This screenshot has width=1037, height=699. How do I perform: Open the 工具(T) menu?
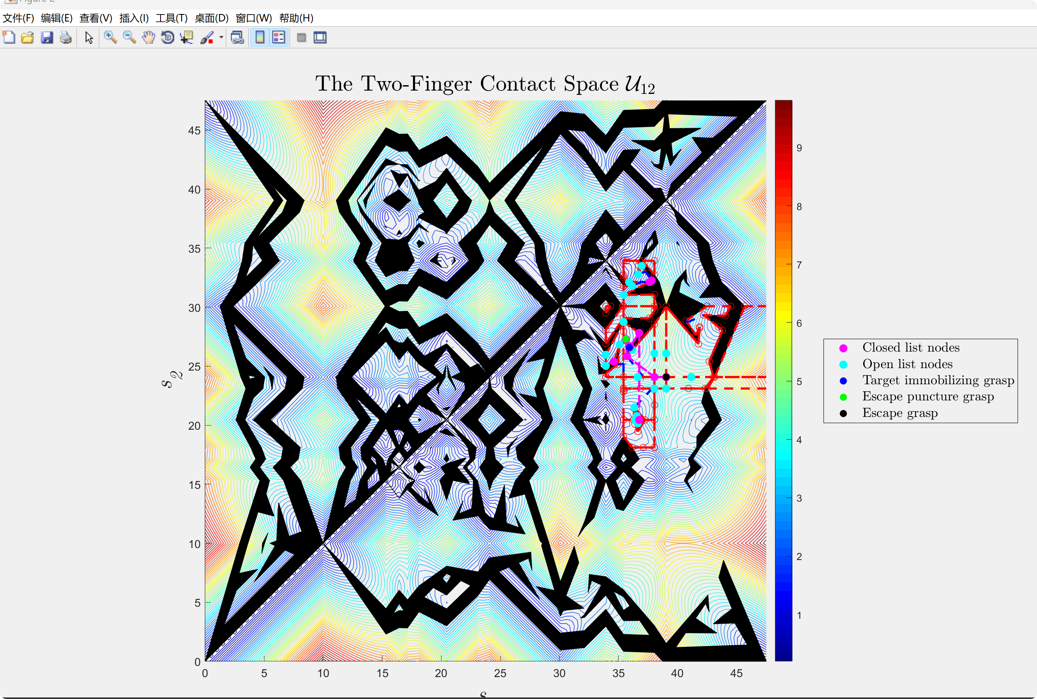(x=171, y=18)
